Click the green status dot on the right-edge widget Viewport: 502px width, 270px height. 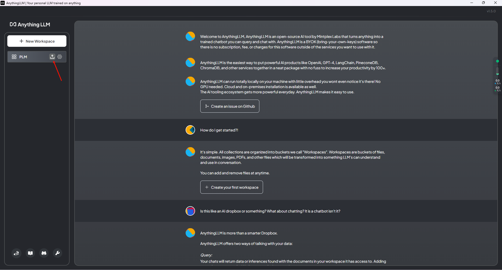(498, 61)
